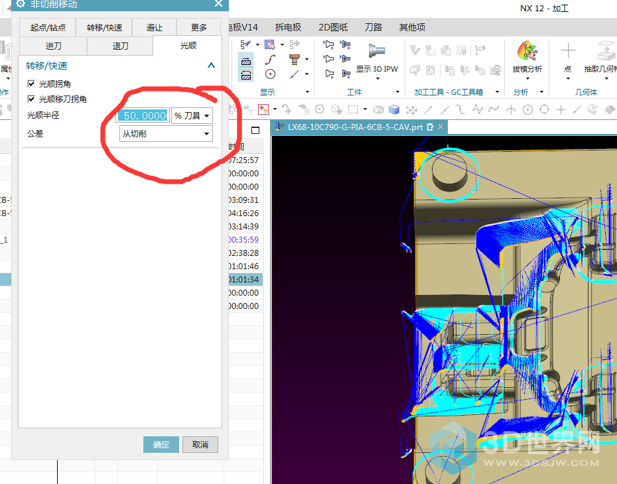Toggle the tool path endpoints display button
617x484 pixels.
[246, 74]
